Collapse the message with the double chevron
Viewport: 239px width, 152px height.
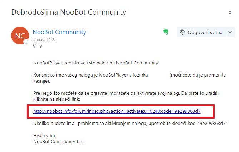(230, 12)
